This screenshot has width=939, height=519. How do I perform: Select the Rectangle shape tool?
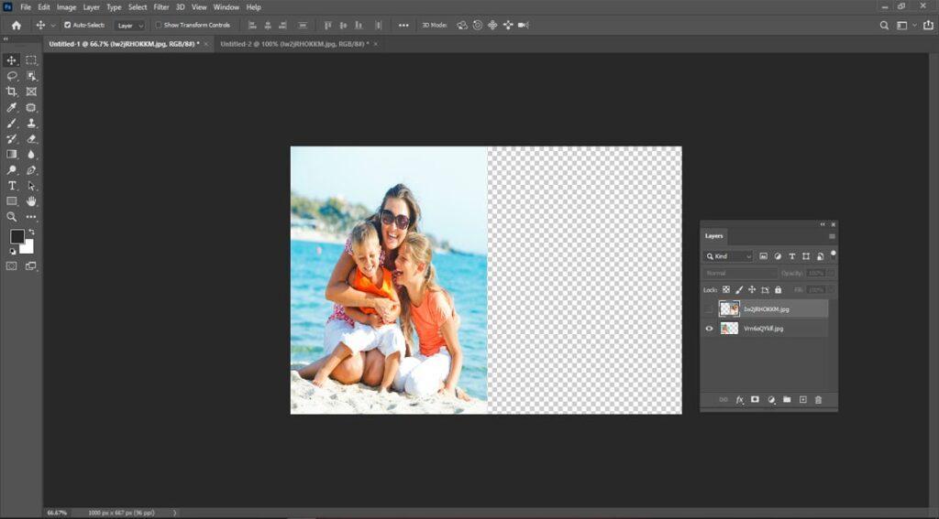pyautogui.click(x=11, y=201)
